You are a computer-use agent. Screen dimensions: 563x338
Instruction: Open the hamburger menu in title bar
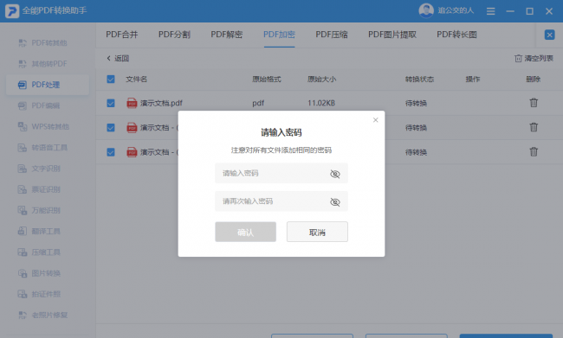pyautogui.click(x=490, y=11)
